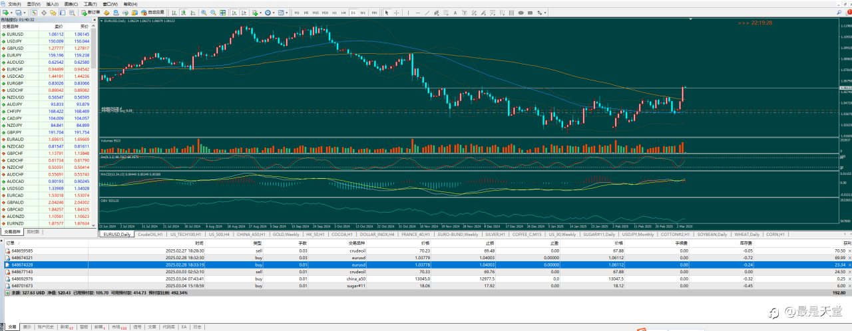Switch to candlestick chart type icon
The width and height of the screenshot is (852, 331).
click(x=183, y=12)
